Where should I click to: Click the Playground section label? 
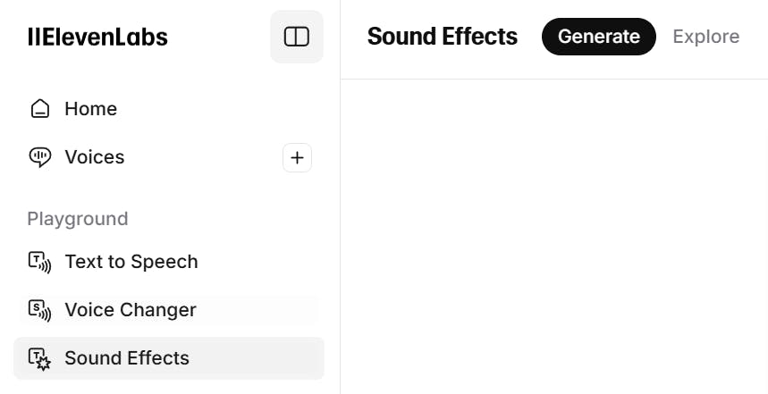pyautogui.click(x=77, y=219)
